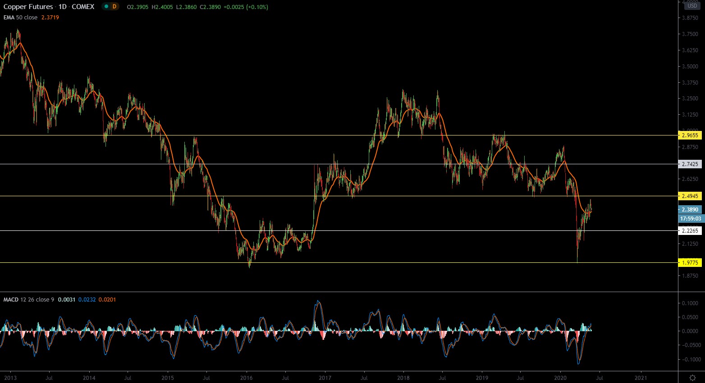Click the 3.3750 price axis tick
This screenshot has width=705, height=383.
[x=690, y=83]
